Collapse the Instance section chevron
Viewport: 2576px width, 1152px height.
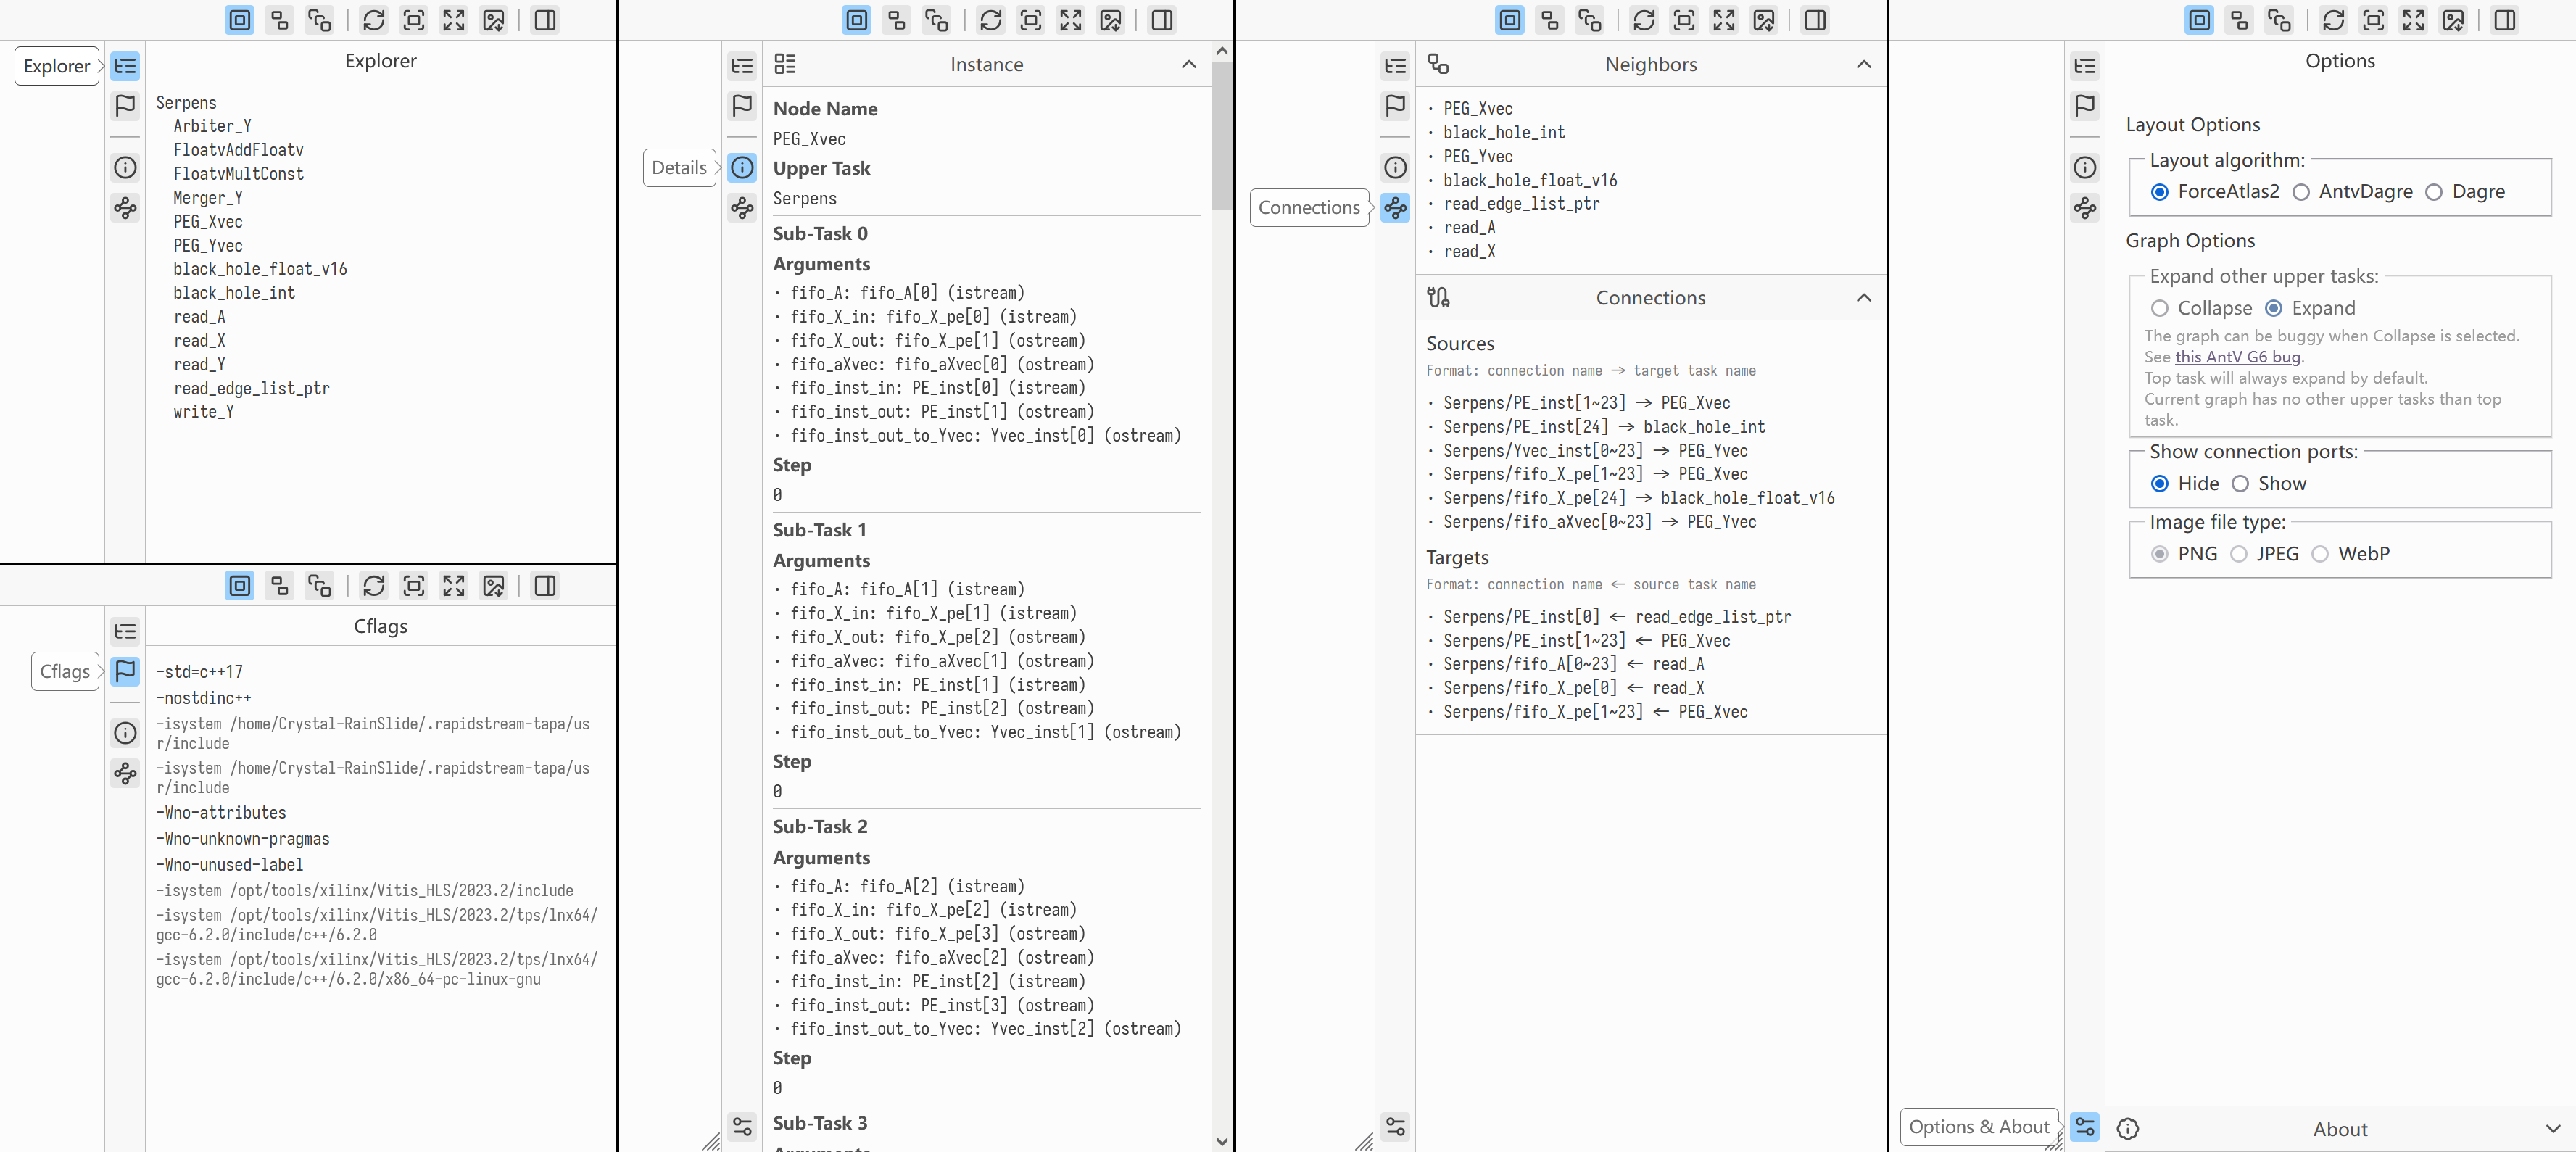point(1188,65)
